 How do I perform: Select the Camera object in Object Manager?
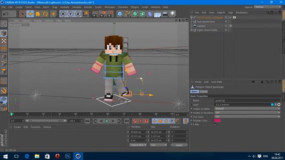pos(201,26)
